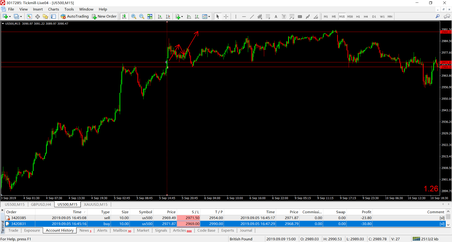This screenshot has height=242, width=452.
Task: Expand the profiles dropdown arrow
Action: point(21,17)
